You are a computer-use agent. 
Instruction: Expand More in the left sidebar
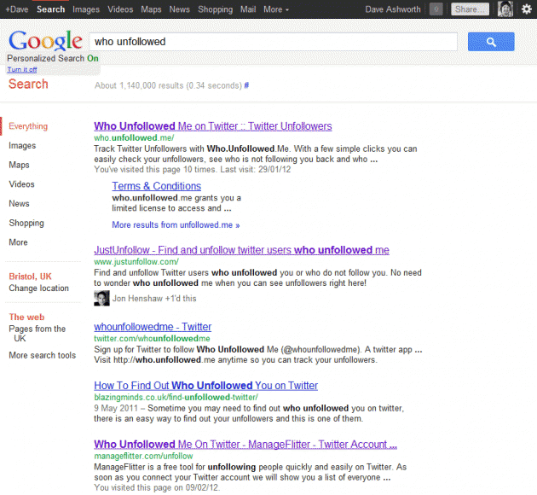(18, 242)
